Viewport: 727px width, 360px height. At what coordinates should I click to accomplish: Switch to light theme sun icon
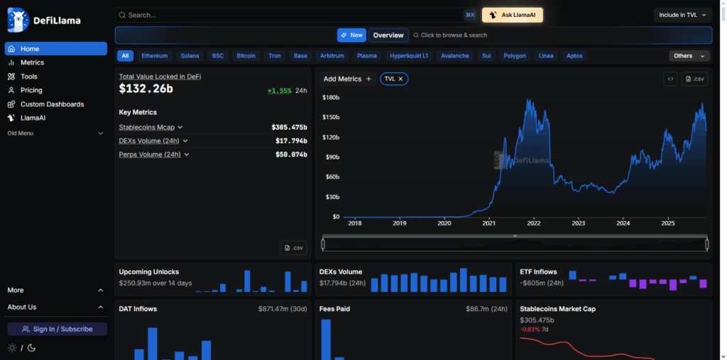click(12, 348)
